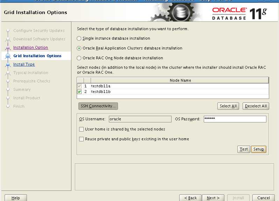Image resolution: width=279 pixels, height=201 pixels.
Task: Toggle checkbox for node testdb11a
Action: click(79, 86)
